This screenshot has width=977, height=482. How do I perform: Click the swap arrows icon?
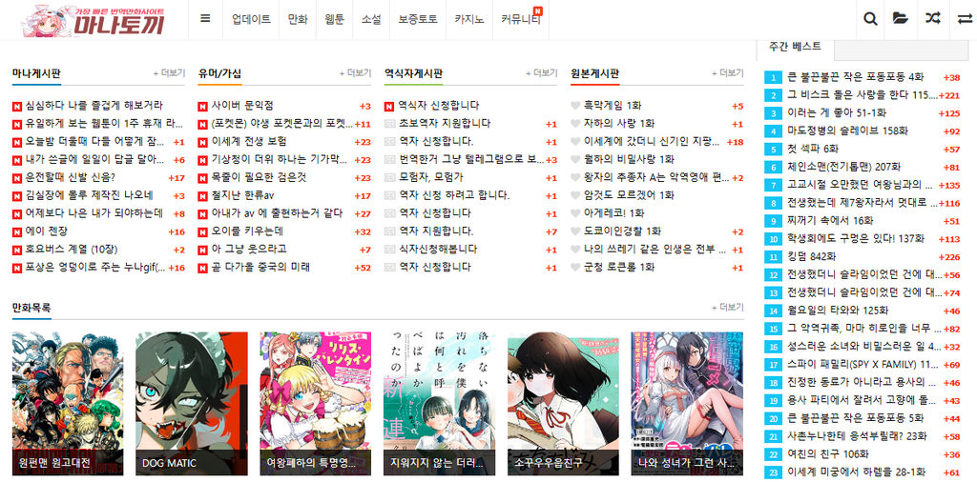click(965, 19)
